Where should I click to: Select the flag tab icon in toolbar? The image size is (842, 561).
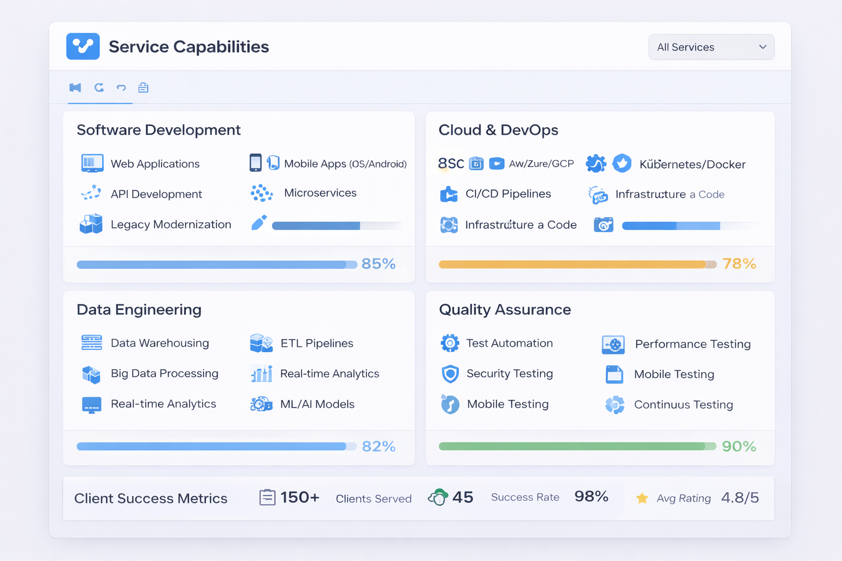[75, 88]
